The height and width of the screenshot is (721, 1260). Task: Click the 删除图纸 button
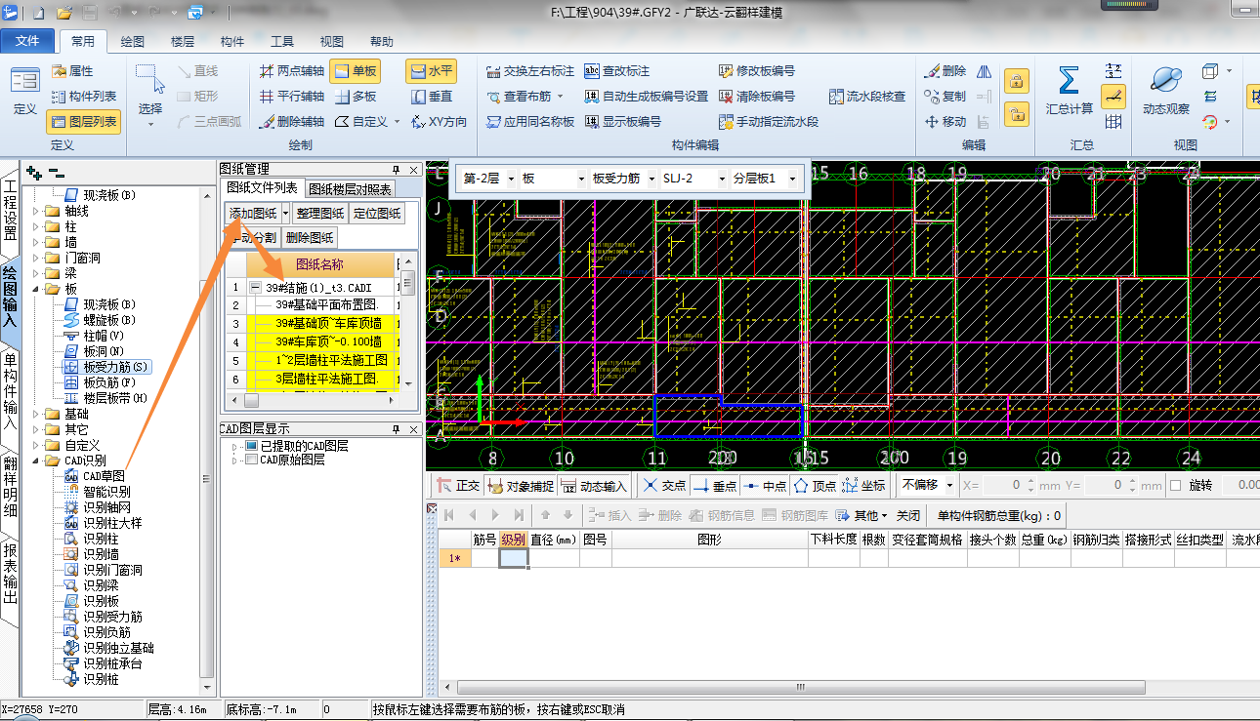pyautogui.click(x=310, y=237)
